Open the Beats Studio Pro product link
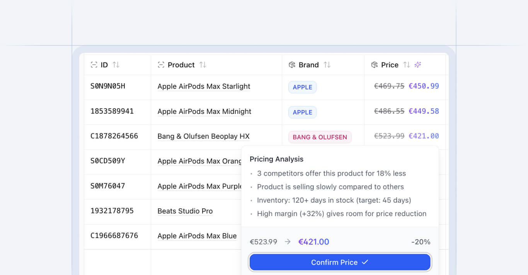 pos(185,211)
